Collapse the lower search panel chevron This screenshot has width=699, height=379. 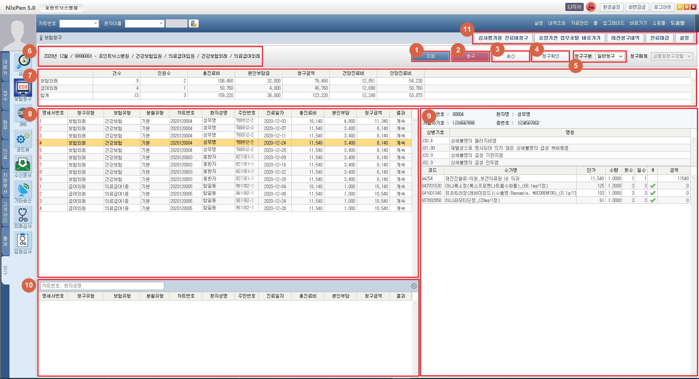coord(414,286)
